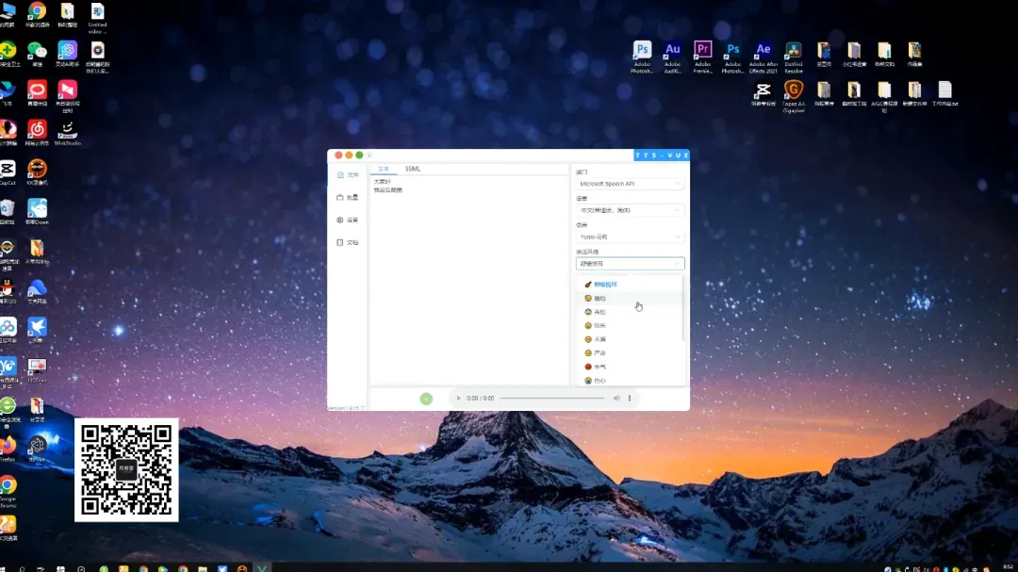This screenshot has width=1018, height=572.
Task: Select the style option under the cursor
Action: tap(630, 298)
